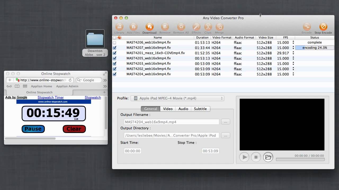339x190 pixels.
Task: Click the Pause stopwatch button
Action: coord(33,129)
